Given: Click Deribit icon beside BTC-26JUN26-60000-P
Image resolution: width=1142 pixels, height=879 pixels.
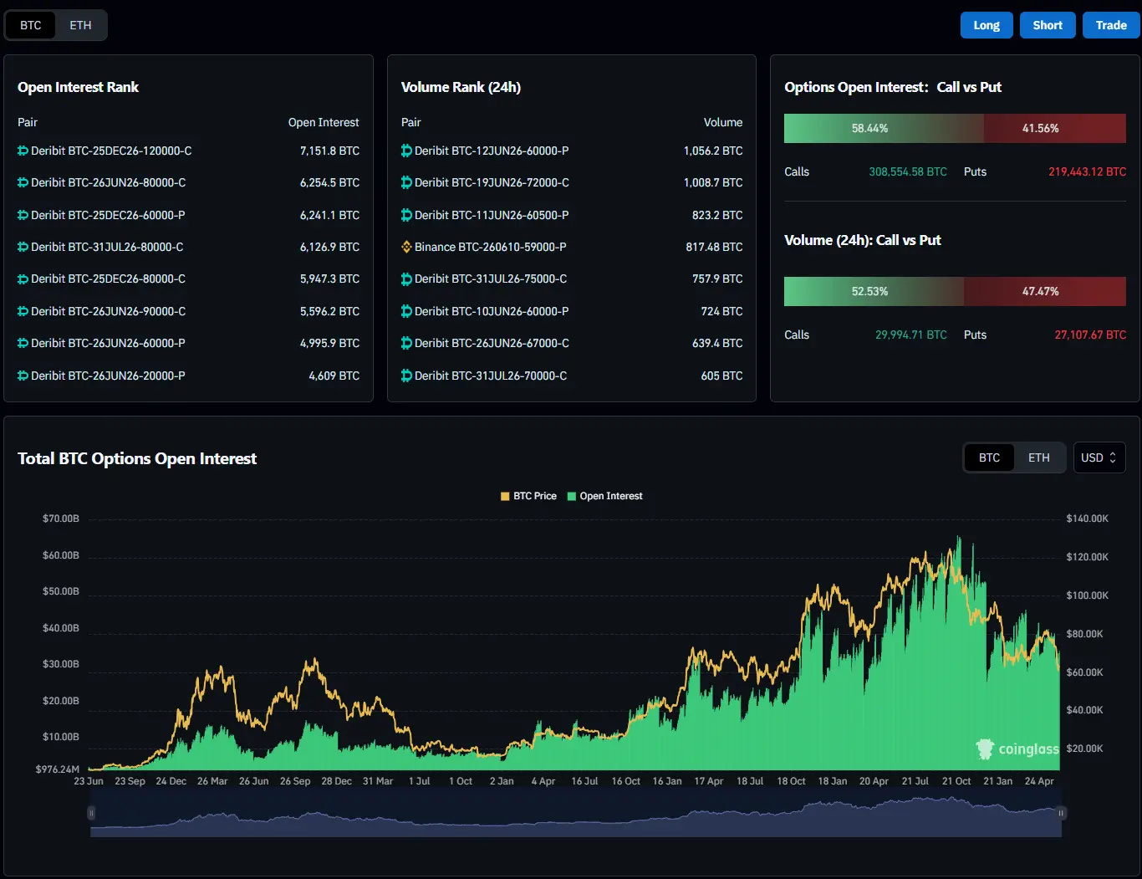Looking at the screenshot, I should pyautogui.click(x=23, y=344).
